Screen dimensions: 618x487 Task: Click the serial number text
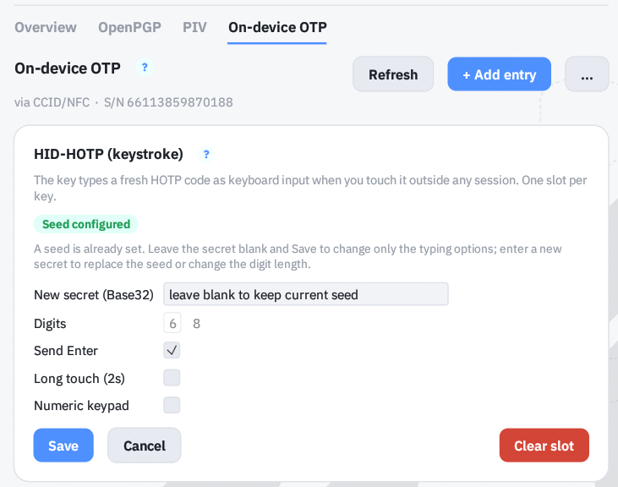(x=168, y=102)
